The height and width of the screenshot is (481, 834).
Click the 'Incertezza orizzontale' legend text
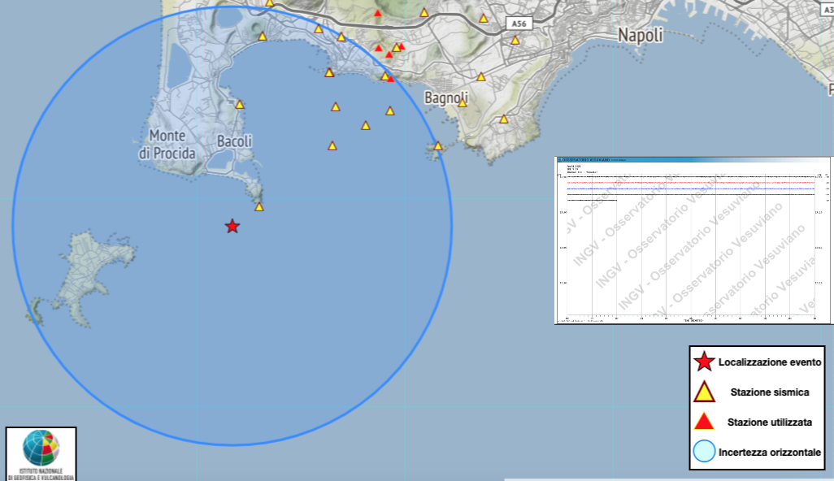[x=769, y=453]
